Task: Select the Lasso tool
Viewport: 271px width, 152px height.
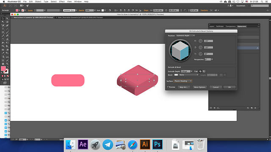Action: point(7,22)
